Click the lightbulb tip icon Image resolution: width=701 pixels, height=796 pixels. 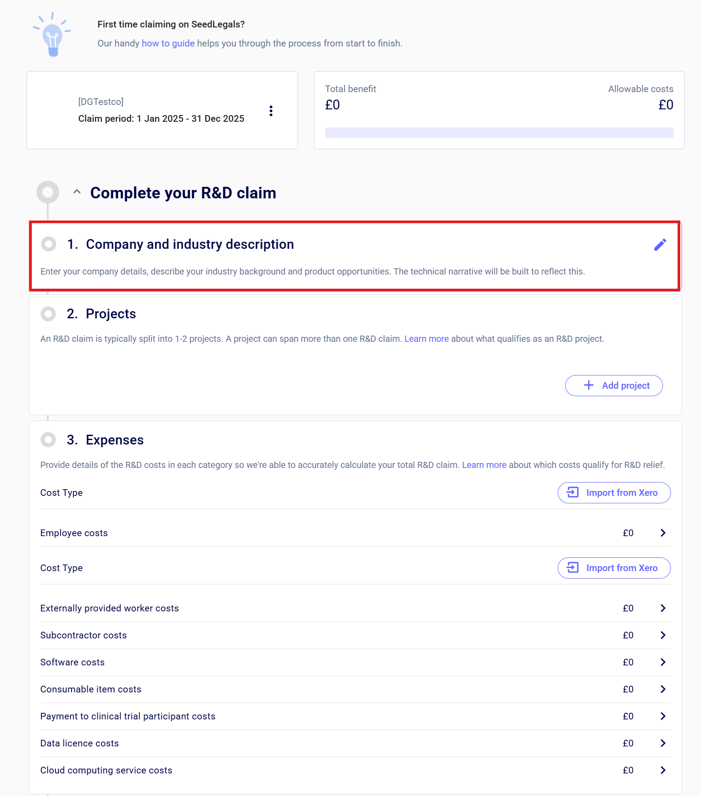[x=53, y=35]
